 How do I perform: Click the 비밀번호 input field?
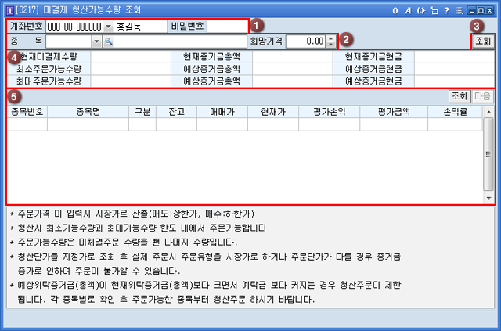click(226, 26)
